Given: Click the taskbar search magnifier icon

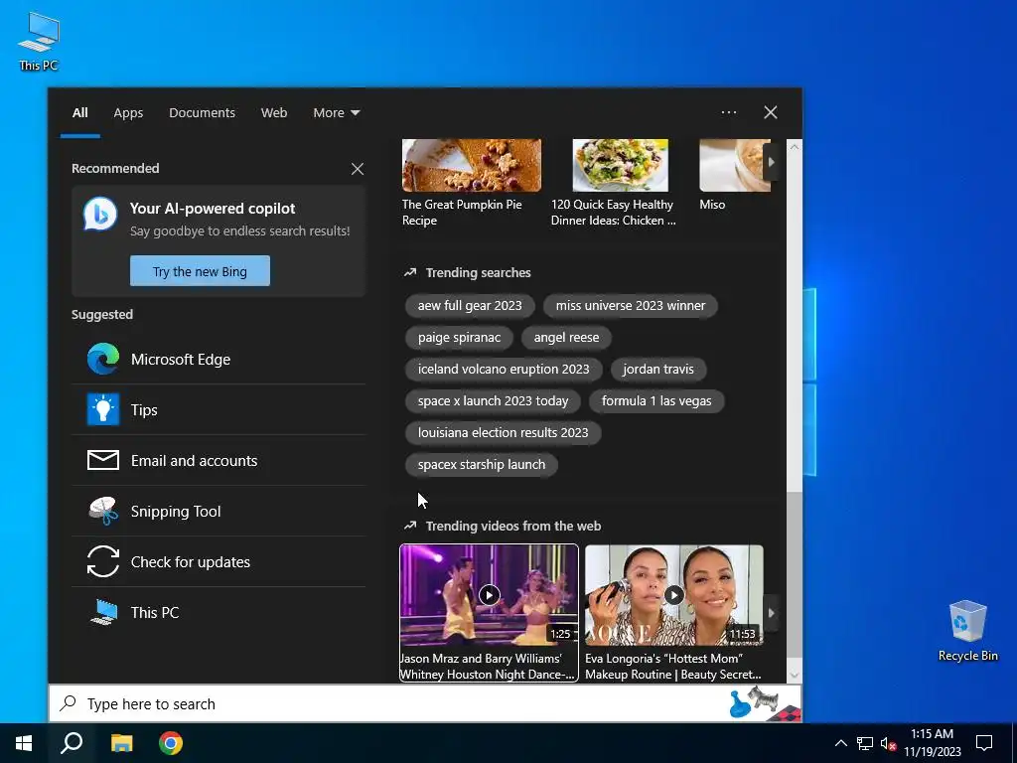Looking at the screenshot, I should tap(72, 743).
